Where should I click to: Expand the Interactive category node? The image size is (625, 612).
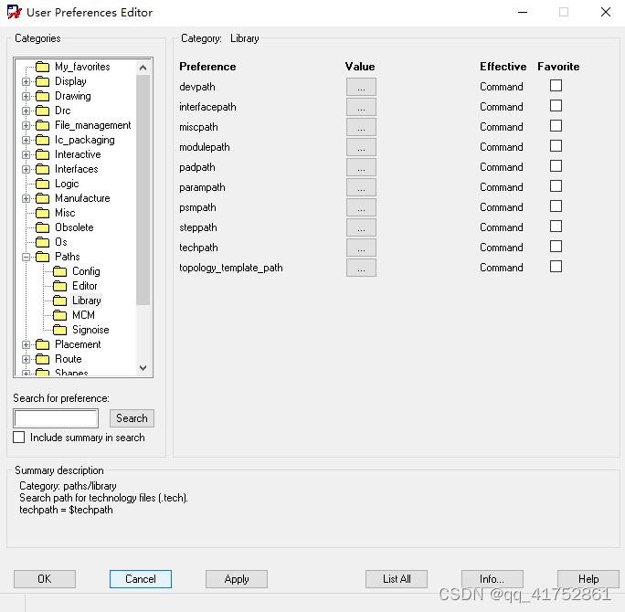click(x=26, y=154)
